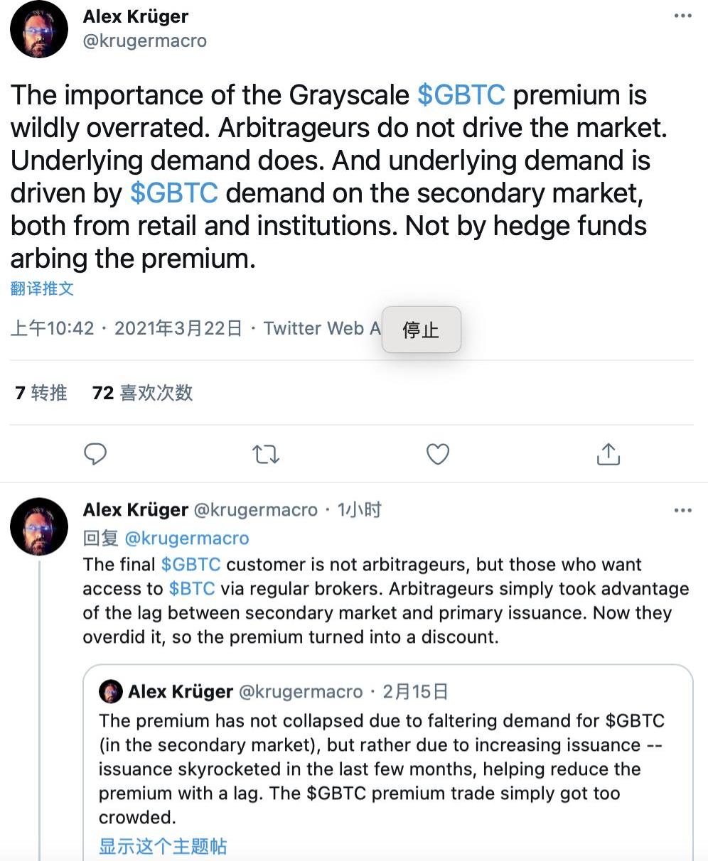Click the first $GBTC cashtag link

pos(461,95)
